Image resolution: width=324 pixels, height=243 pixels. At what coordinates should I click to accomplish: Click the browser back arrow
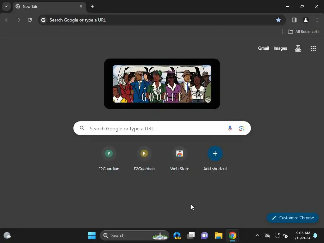click(7, 20)
